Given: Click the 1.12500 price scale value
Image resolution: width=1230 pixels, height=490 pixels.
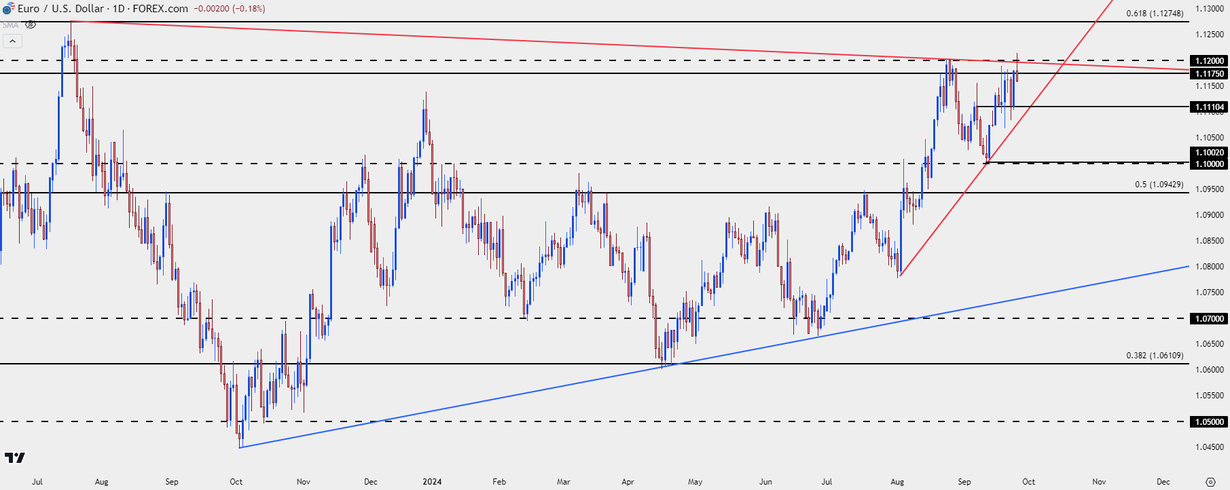Looking at the screenshot, I should 1210,35.
